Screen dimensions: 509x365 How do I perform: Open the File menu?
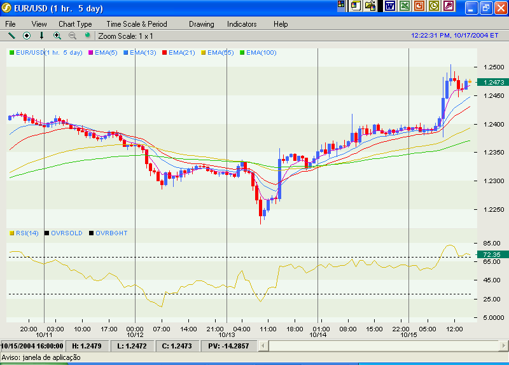click(11, 24)
